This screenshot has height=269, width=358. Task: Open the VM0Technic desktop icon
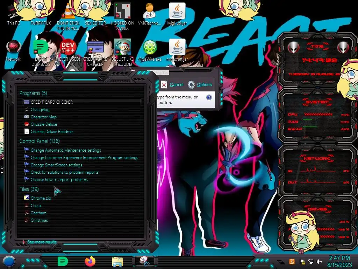click(x=150, y=14)
